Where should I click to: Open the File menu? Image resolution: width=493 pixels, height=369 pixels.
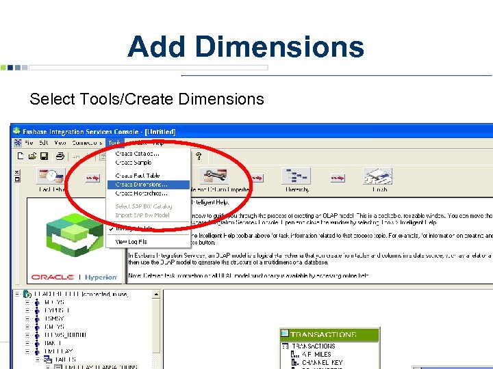pyautogui.click(x=29, y=143)
